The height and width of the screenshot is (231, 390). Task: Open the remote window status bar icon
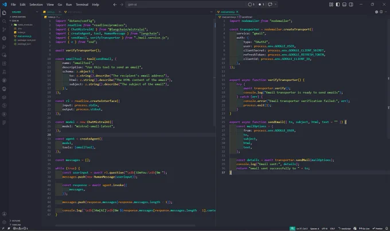[x=3, y=229]
